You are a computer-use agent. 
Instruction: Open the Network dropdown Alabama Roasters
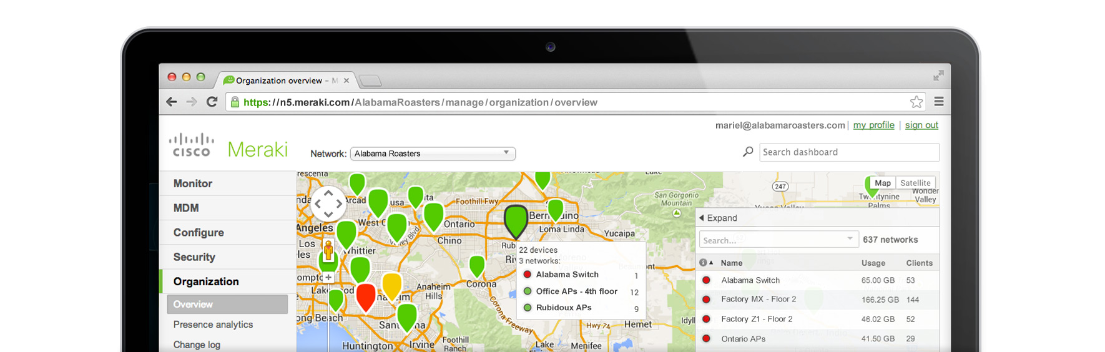click(432, 154)
